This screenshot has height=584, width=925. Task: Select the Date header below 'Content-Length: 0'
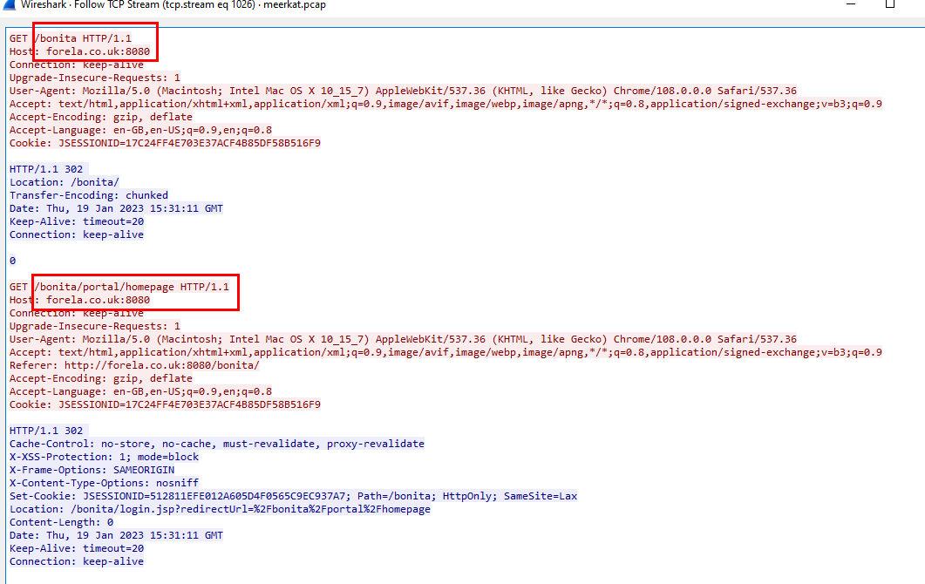[x=116, y=535]
